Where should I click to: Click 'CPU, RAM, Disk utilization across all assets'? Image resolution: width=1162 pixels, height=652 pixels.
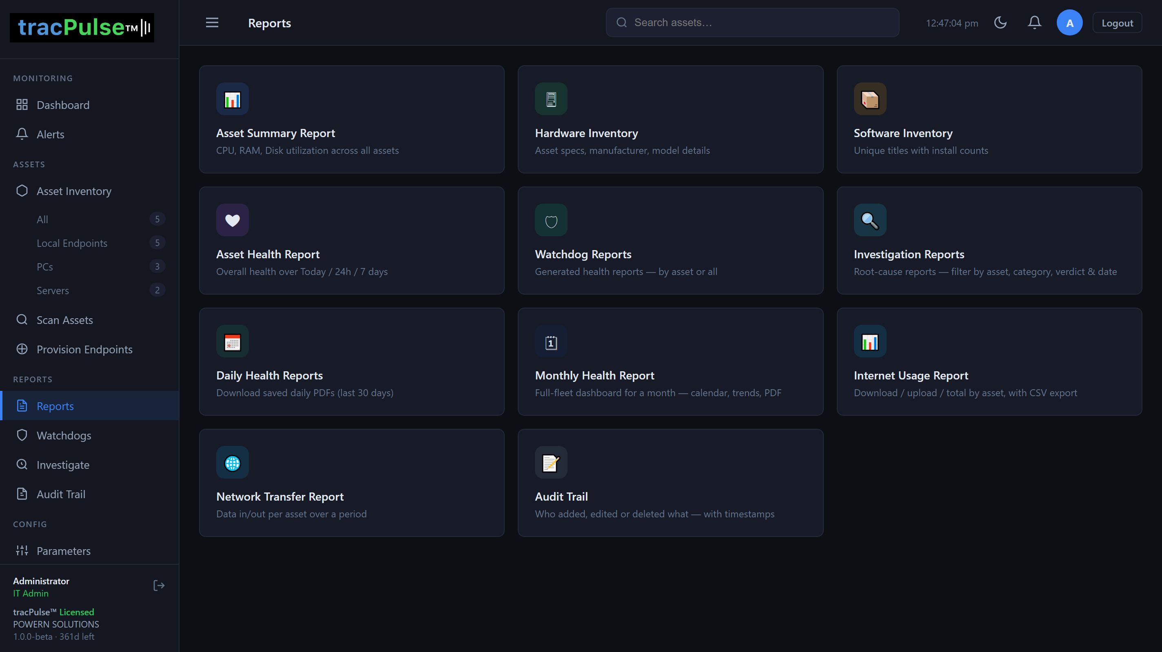(308, 150)
